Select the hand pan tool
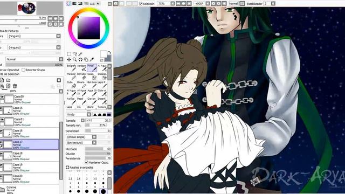The width and height of the screenshot is (345, 194). pos(86,59)
